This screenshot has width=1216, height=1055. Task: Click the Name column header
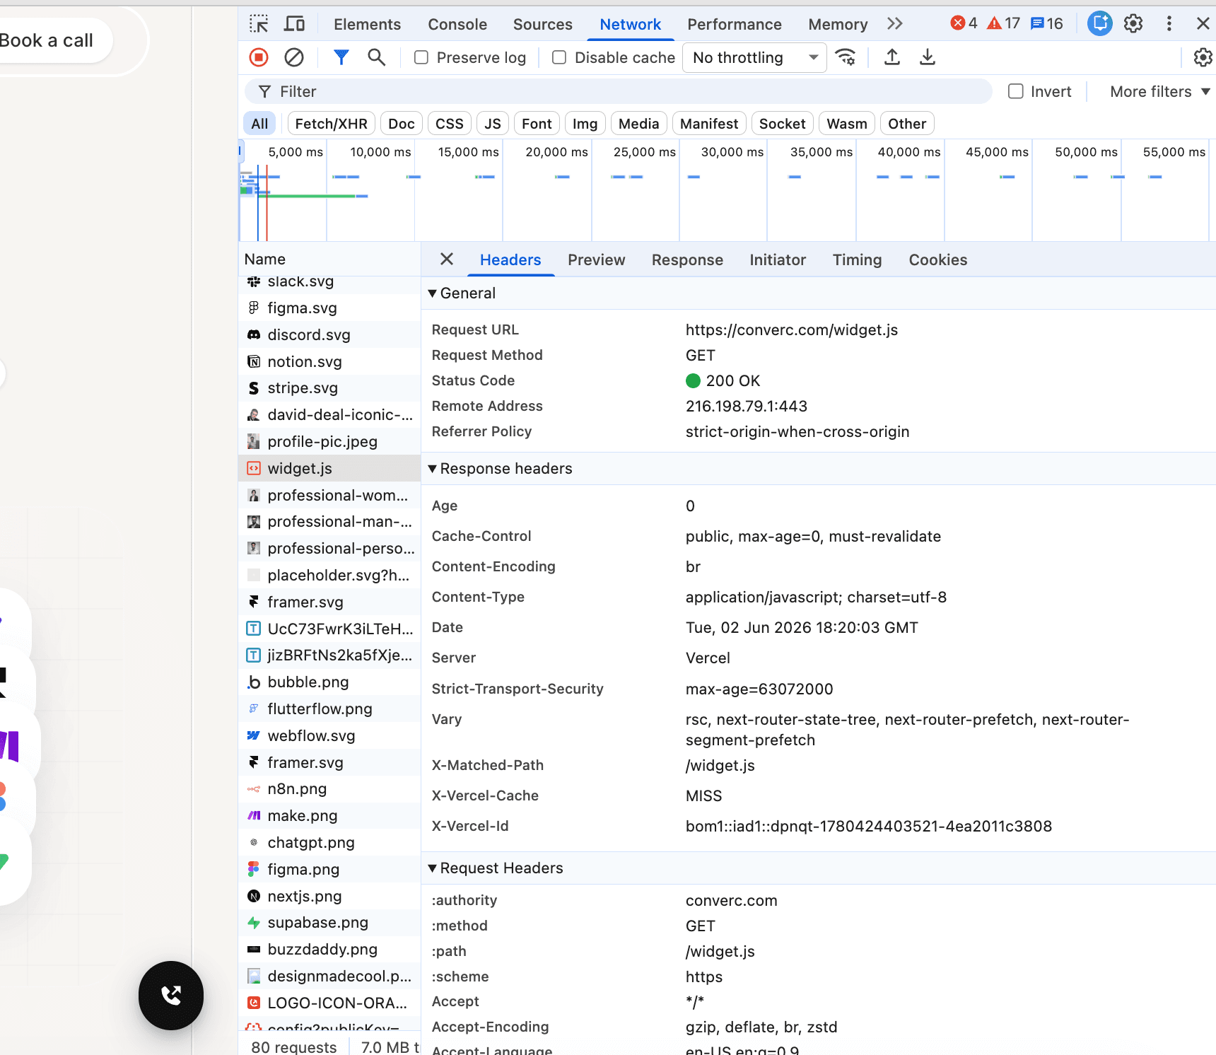pos(329,259)
